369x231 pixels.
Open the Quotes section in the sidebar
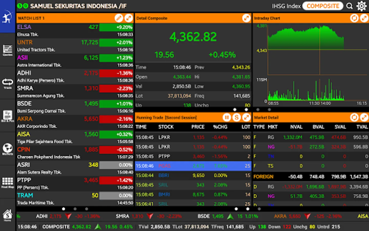click(7, 50)
